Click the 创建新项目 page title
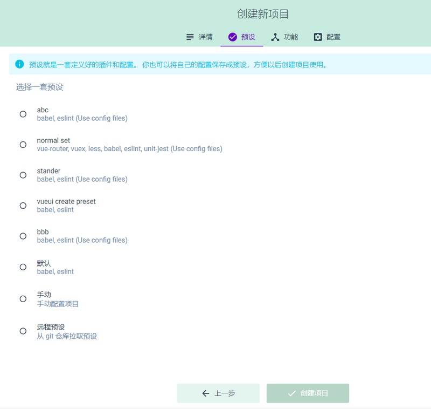The image size is (431, 409). [263, 14]
